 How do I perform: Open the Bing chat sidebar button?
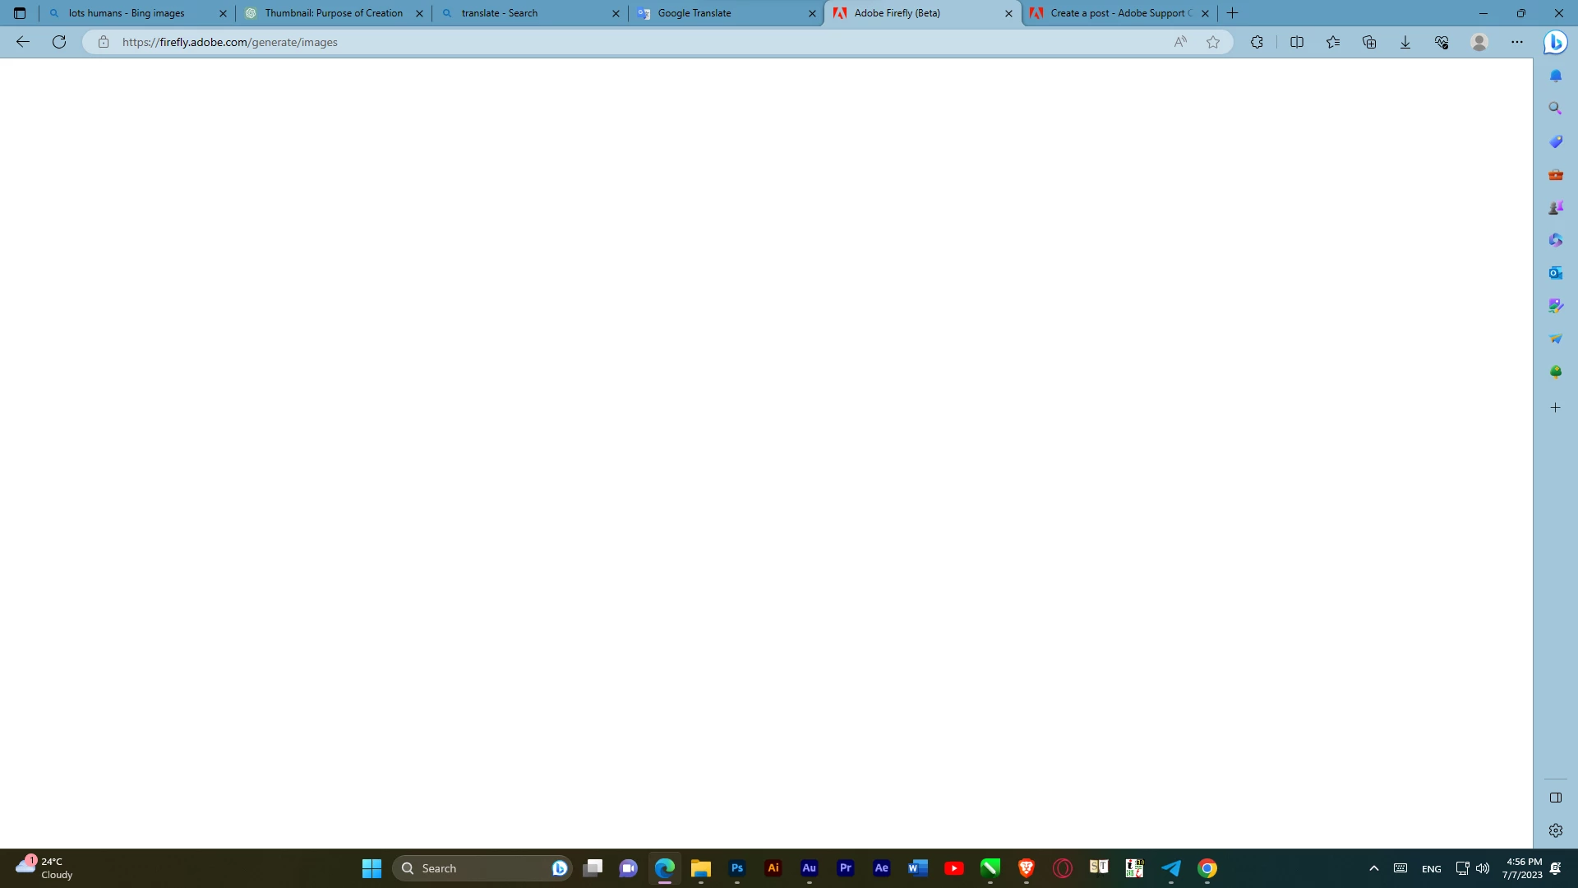[x=1555, y=42]
